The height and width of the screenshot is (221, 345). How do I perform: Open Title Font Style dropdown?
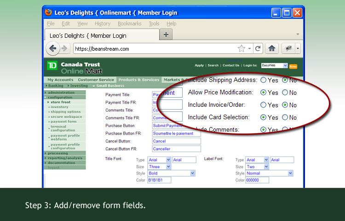(171, 173)
